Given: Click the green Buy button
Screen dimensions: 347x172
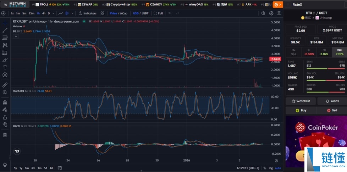Looking at the screenshot, I should (x=301, y=110).
